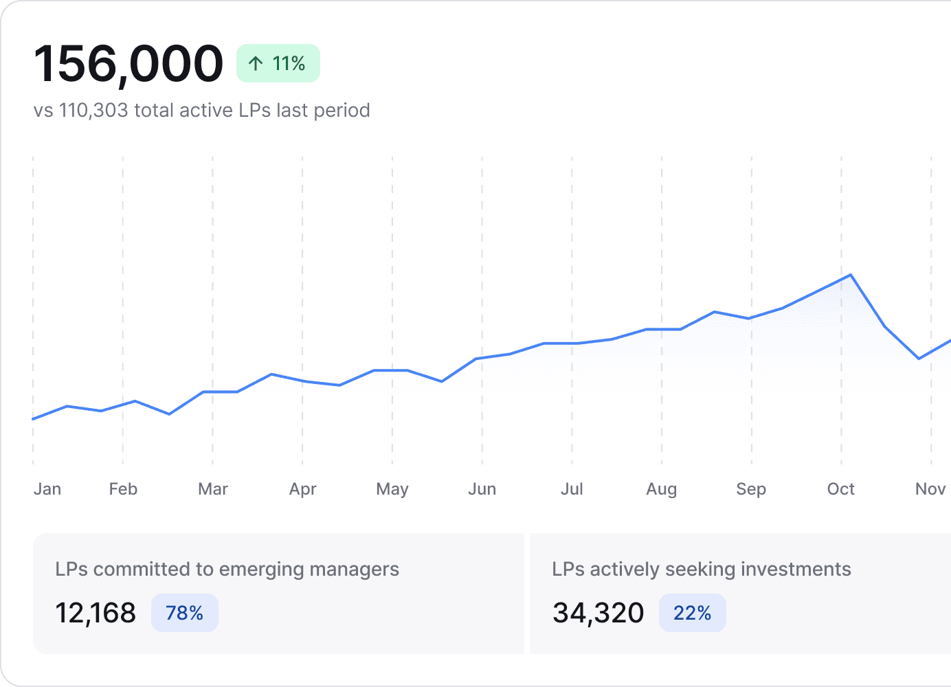The width and height of the screenshot is (951, 687).
Task: Select the Feb label on the axis
Action: click(123, 489)
